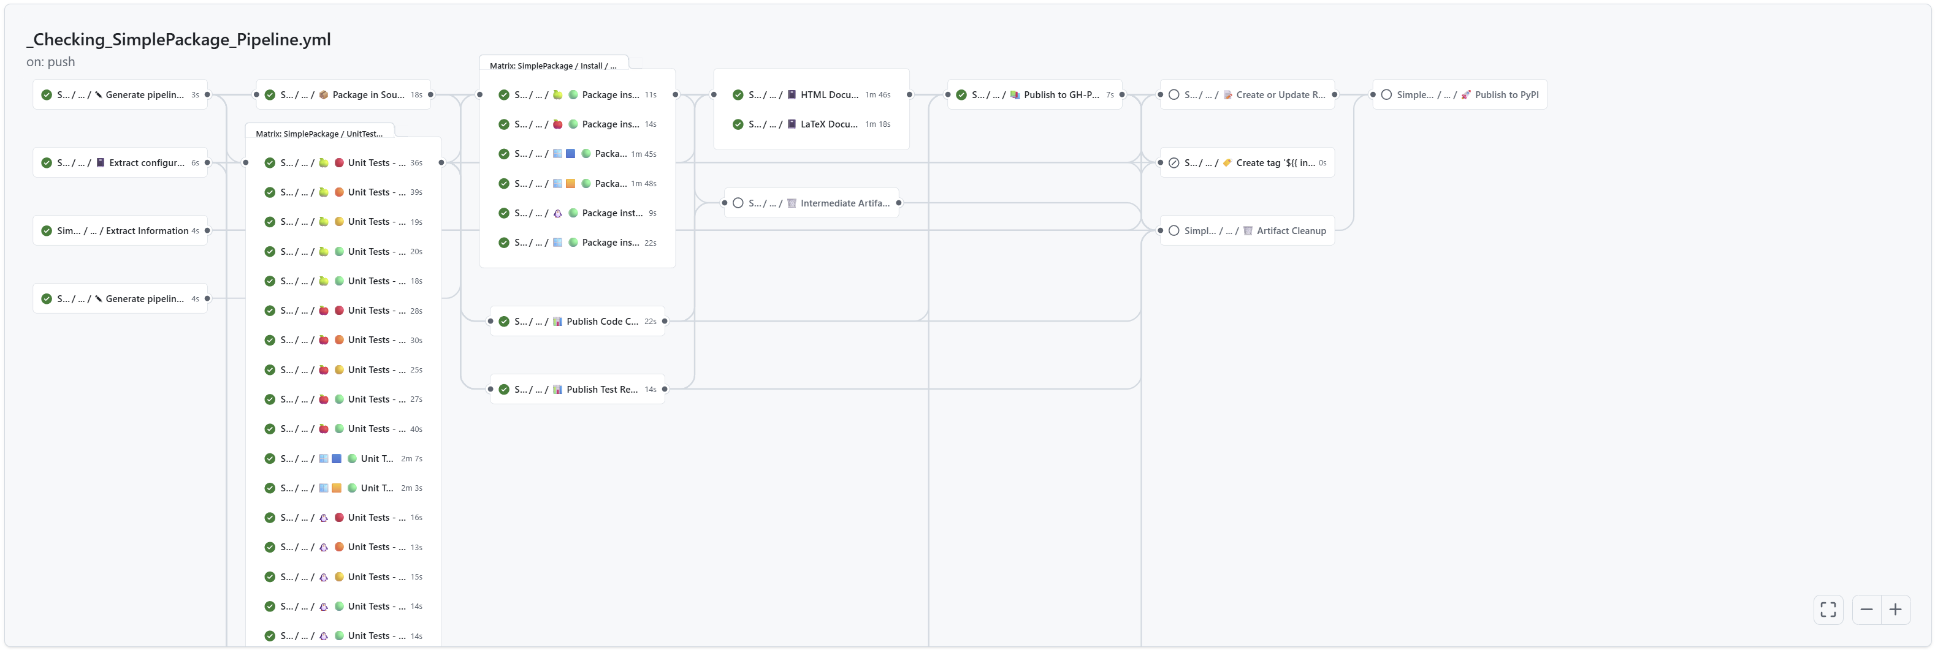This screenshot has width=1935, height=650.
Task: Zoom out with the minus icon
Action: click(x=1866, y=609)
